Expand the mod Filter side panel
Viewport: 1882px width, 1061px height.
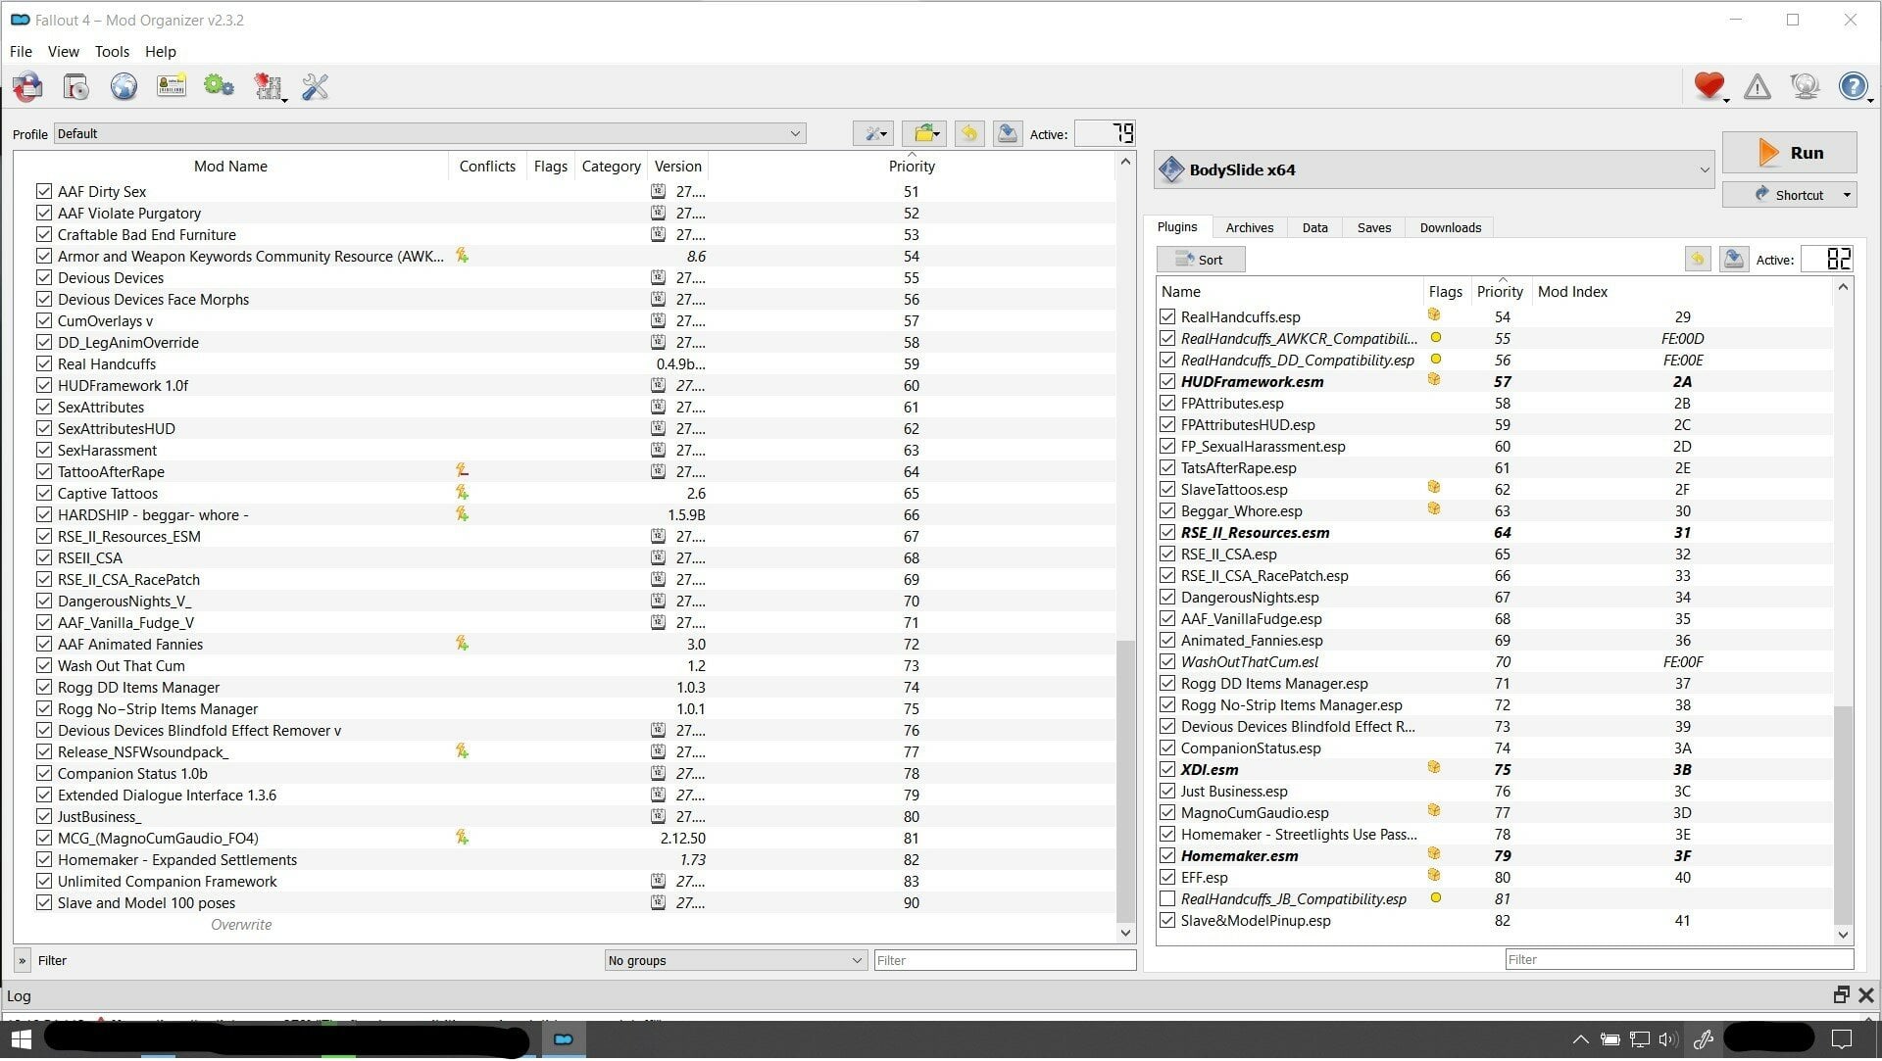tap(23, 960)
